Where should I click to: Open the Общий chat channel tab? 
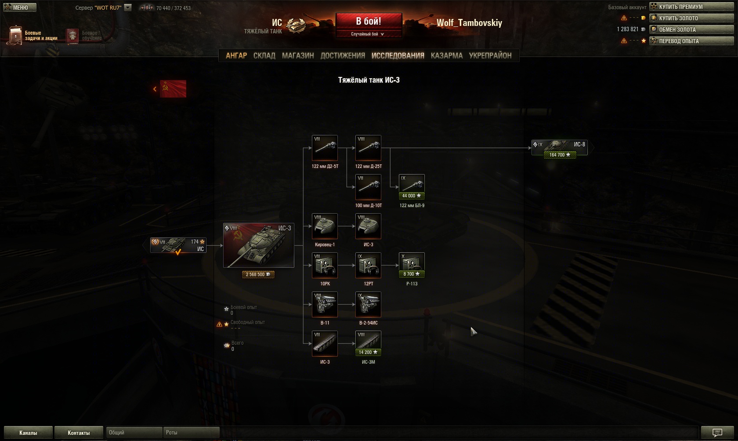[135, 433]
